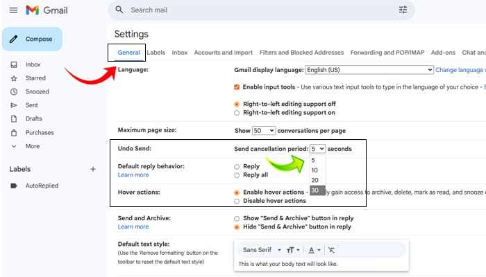Click the Drafts page icon
486x277 pixels.
pos(14,118)
